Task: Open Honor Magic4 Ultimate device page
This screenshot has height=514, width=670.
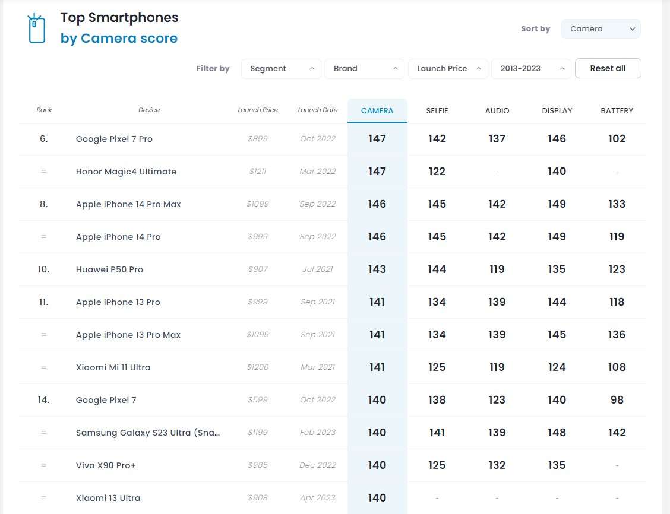Action: pos(126,172)
